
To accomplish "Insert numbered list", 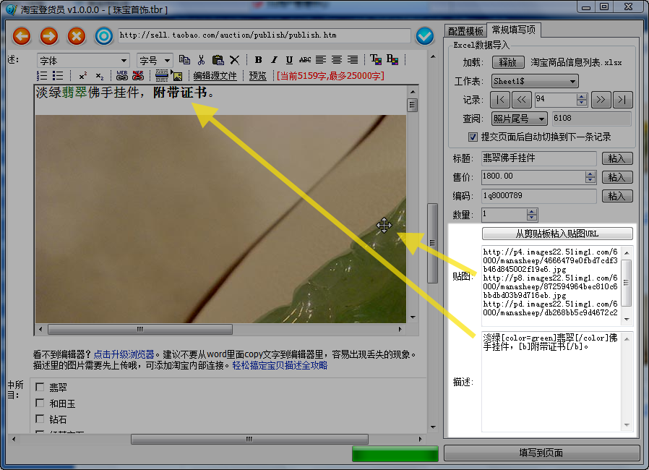I will tap(42, 76).
